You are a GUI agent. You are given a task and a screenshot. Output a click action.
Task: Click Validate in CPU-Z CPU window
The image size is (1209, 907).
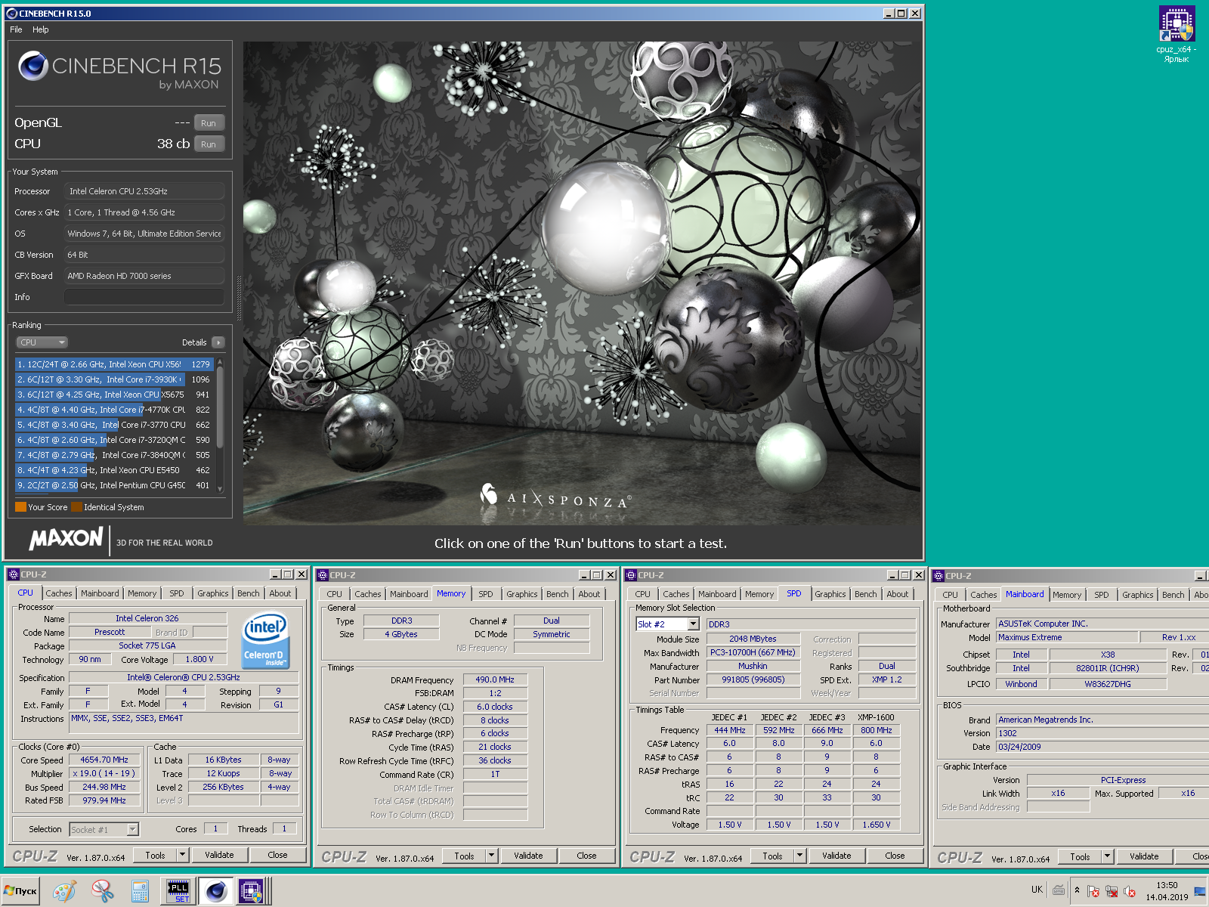coord(219,855)
